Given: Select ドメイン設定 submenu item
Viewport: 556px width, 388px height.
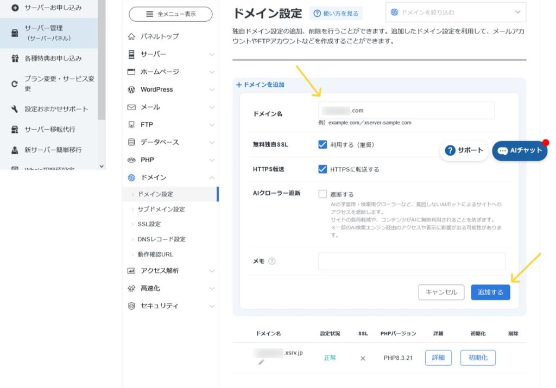Looking at the screenshot, I should click(x=170, y=194).
